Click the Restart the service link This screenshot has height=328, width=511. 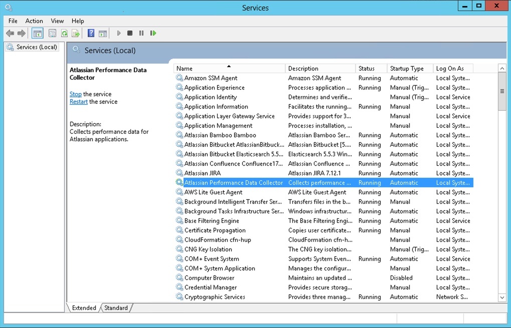coord(79,102)
